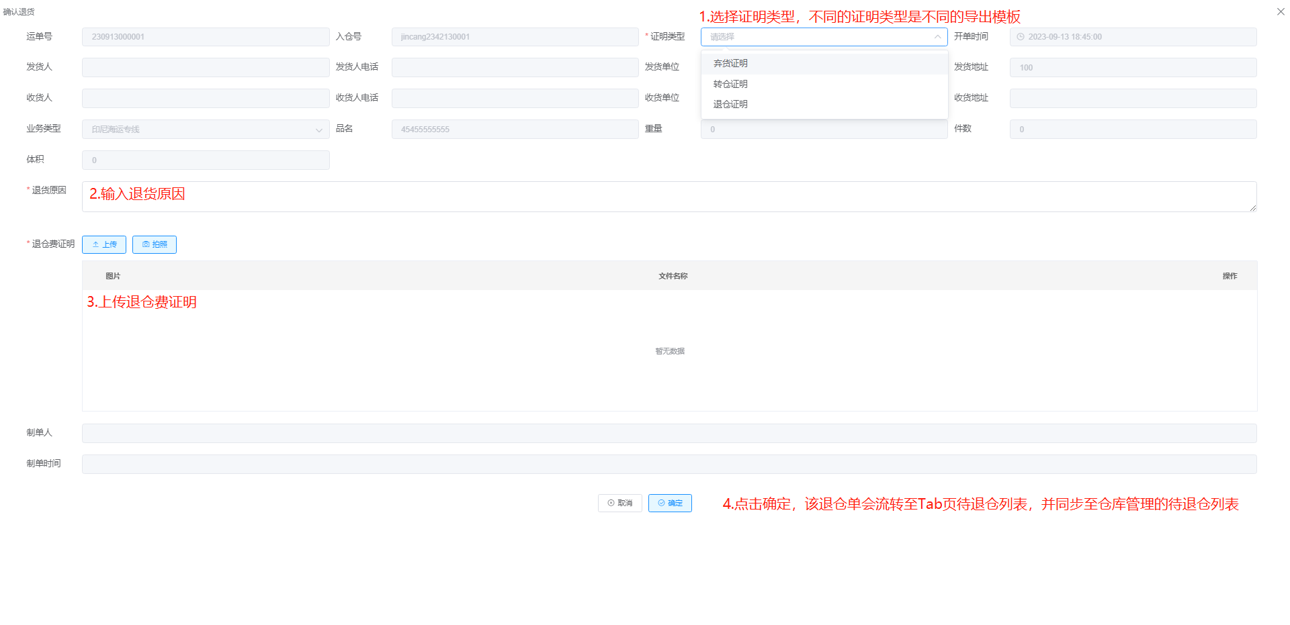Click the 退货原因 text area
1290x625 pixels.
pos(669,197)
